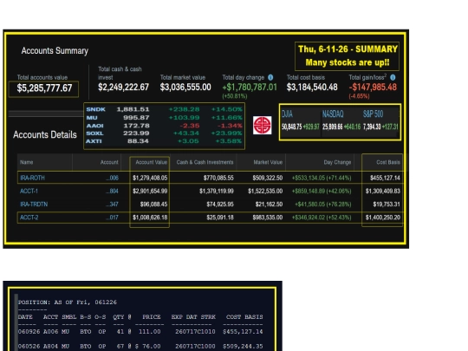Sort by the Account column header
Screen dimensions: 468x351
(x=109, y=162)
